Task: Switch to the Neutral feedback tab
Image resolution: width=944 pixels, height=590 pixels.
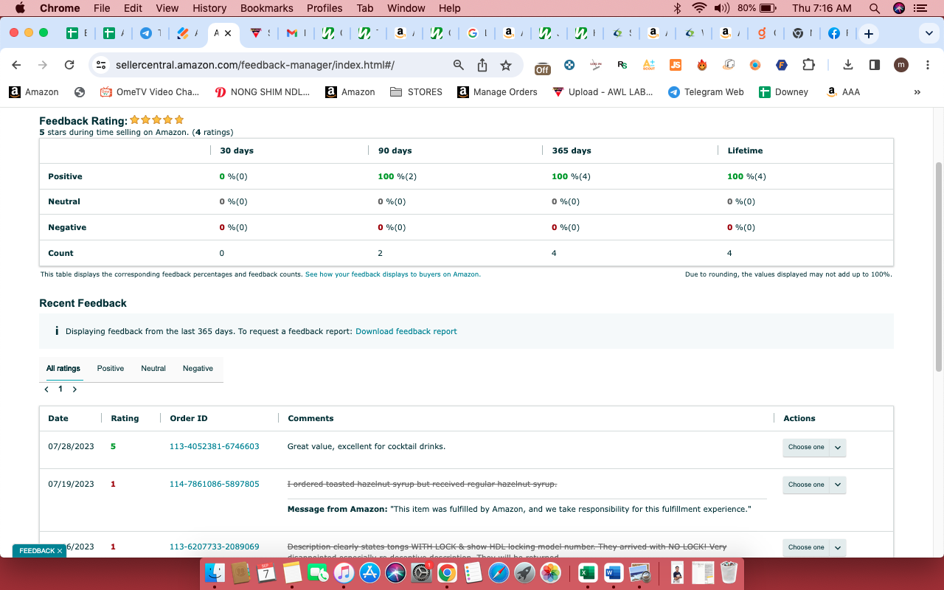Action: pos(153,368)
